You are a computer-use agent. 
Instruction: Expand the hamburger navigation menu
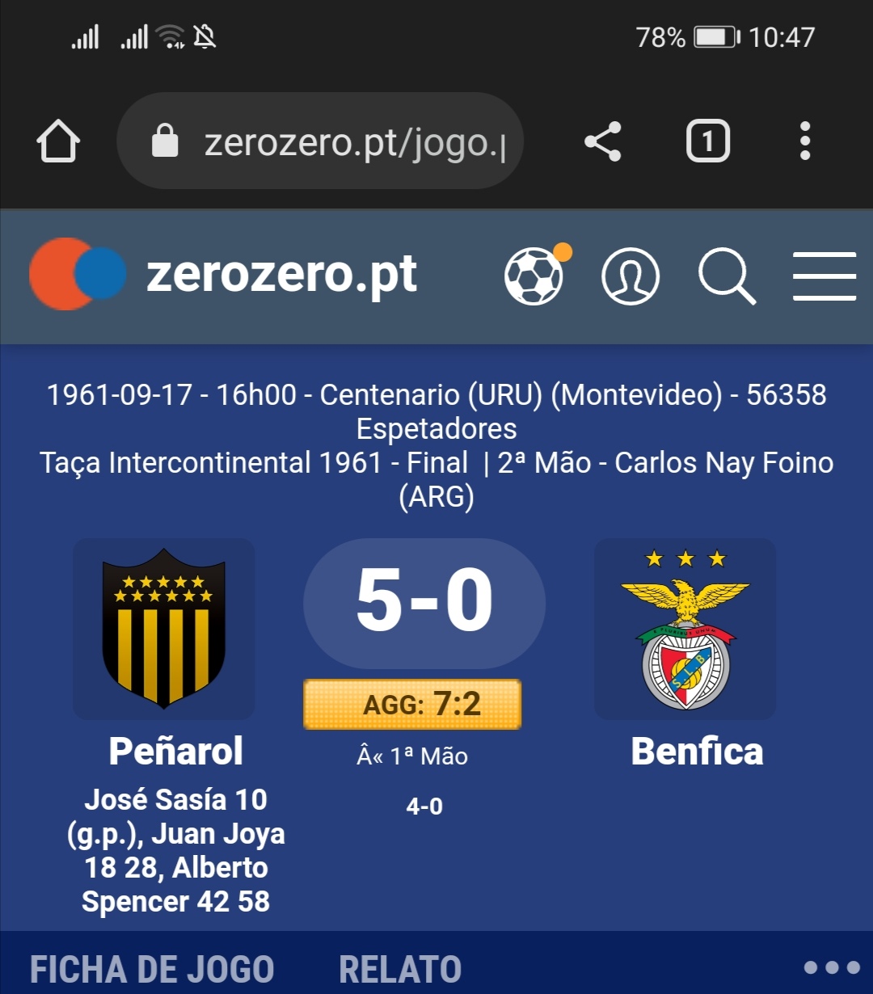(824, 276)
